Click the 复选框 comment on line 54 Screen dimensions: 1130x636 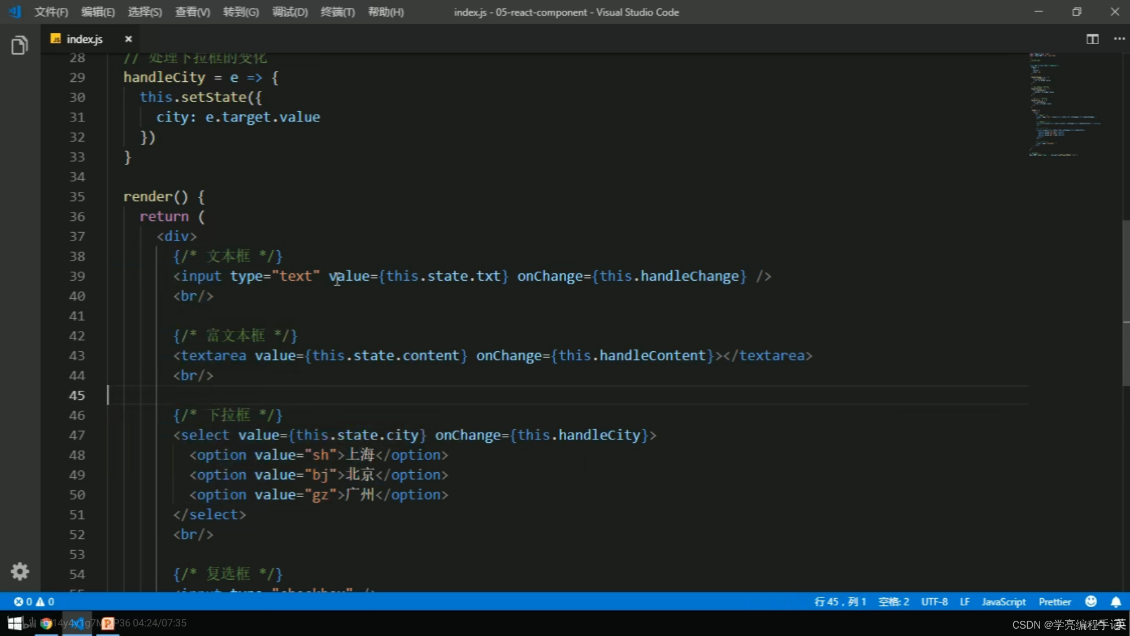tap(228, 574)
